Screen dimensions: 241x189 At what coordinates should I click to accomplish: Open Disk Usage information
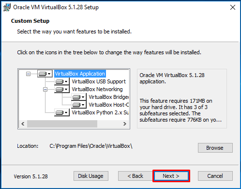tap(91, 176)
